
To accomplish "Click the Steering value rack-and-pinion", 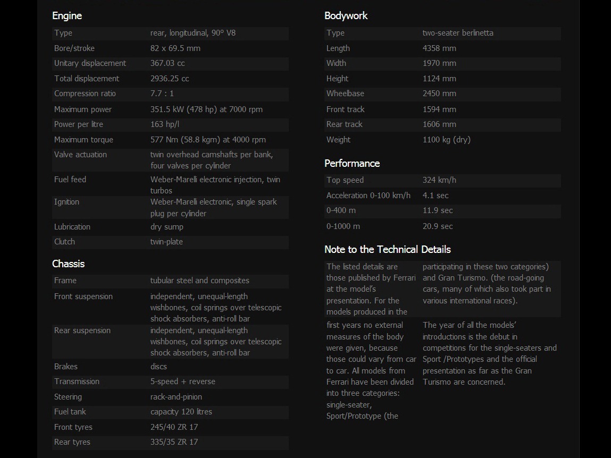I will point(176,397).
